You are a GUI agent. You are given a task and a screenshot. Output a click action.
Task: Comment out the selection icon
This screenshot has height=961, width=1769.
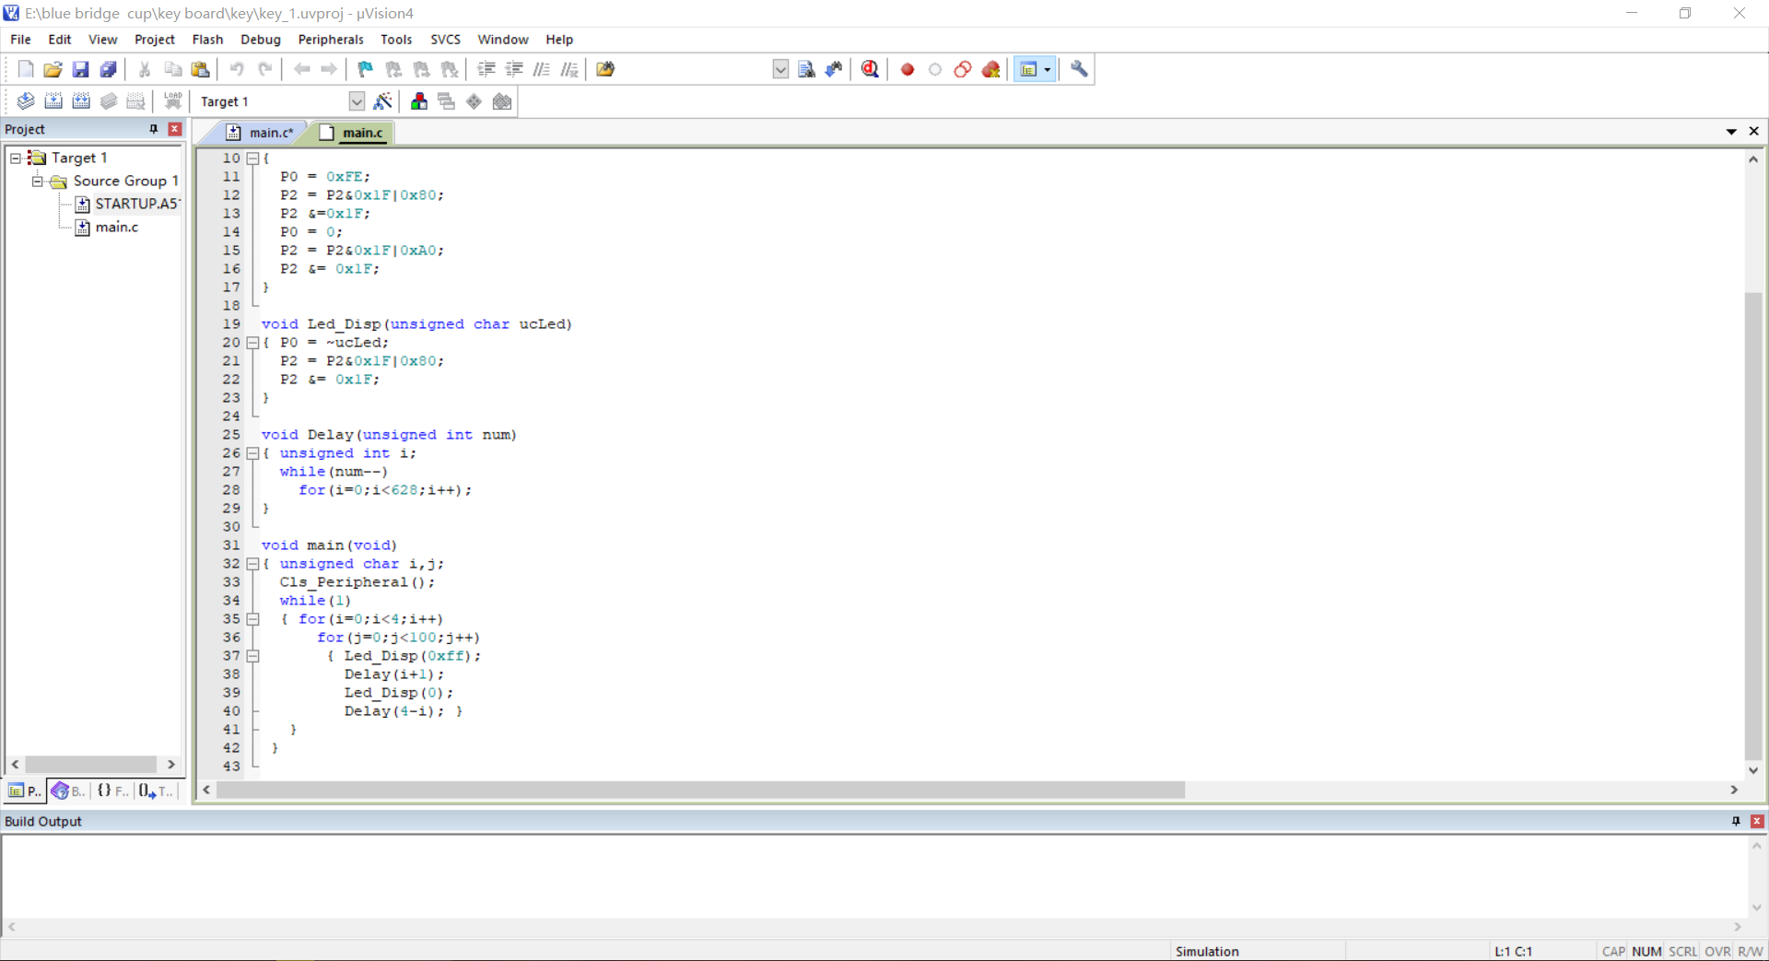click(542, 69)
